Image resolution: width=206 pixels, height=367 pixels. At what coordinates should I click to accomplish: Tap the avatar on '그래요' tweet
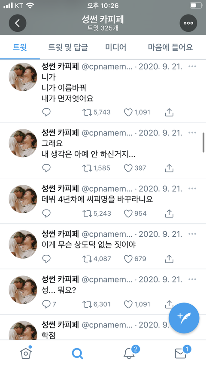point(23,143)
